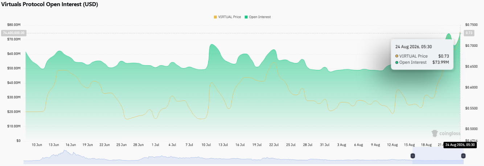Image resolution: width=484 pixels, height=166 pixels.
Task: Click the 7 Jul date label
Action: click(x=189, y=145)
